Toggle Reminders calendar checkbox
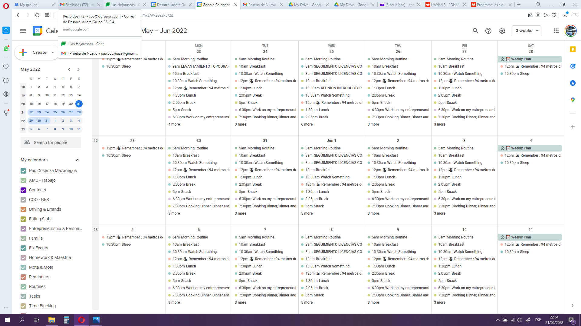Image resolution: width=581 pixels, height=326 pixels. (23, 277)
